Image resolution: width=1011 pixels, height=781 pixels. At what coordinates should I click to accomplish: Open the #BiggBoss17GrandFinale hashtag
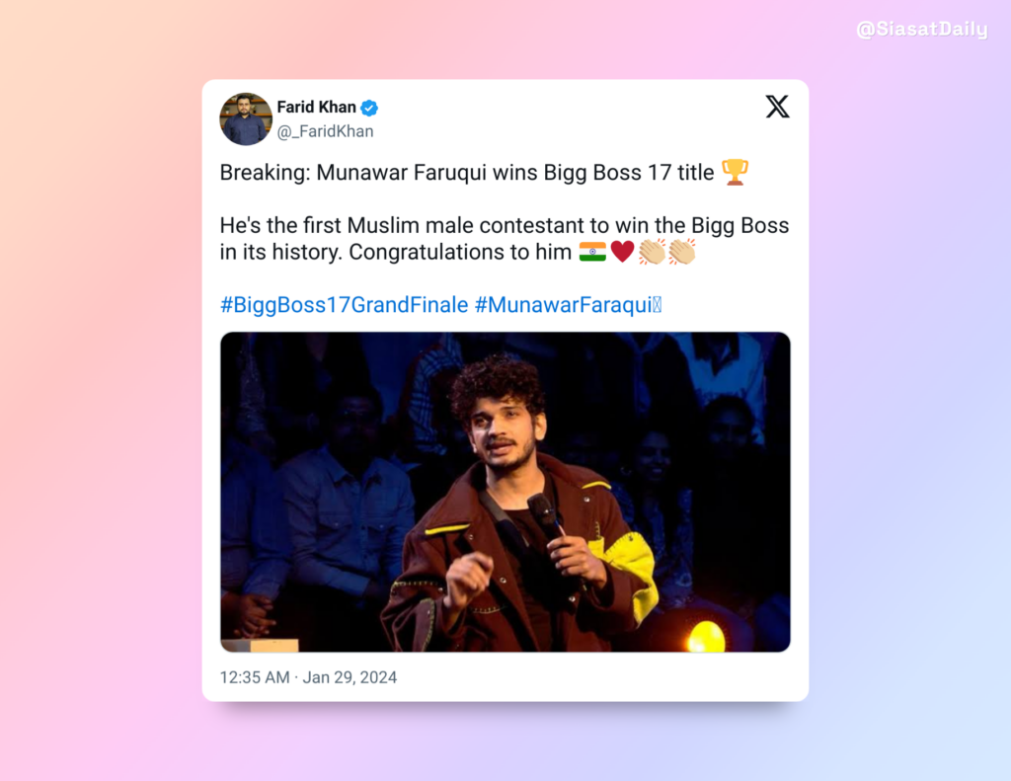coord(345,305)
